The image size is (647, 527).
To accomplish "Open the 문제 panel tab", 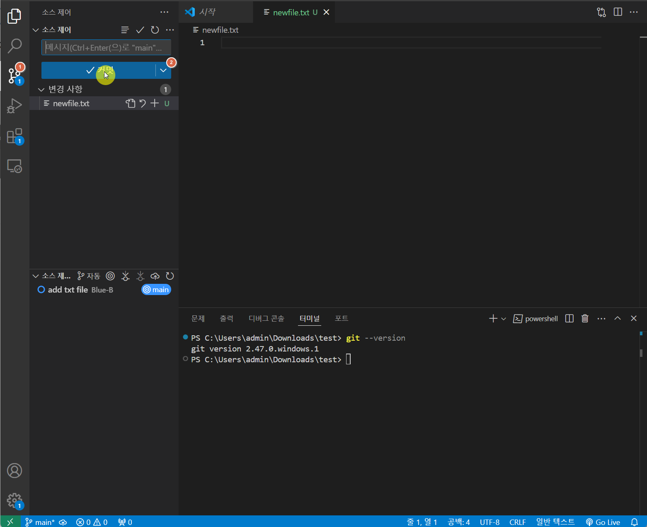I will (x=198, y=318).
